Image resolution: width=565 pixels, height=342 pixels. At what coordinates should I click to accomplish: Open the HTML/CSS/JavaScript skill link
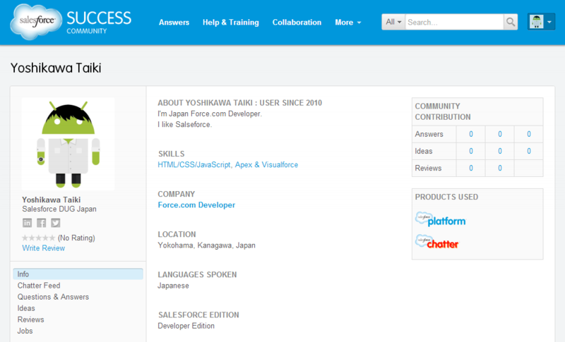click(194, 165)
